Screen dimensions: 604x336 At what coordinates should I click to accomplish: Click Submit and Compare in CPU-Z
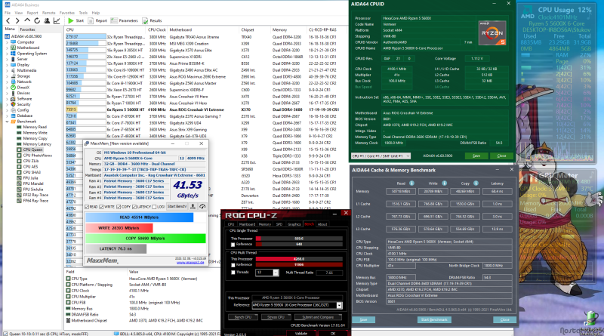[318, 317]
